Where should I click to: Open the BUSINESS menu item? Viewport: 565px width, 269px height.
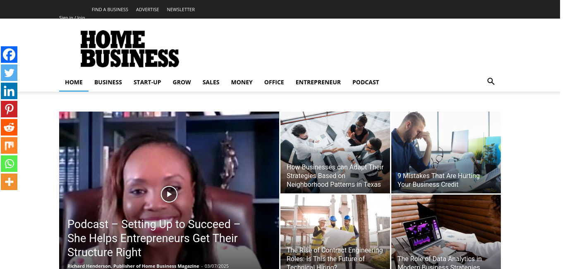coord(108,82)
